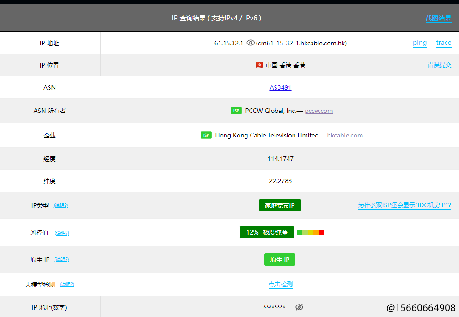Click the eye icon next to 61.15.32.1
This screenshot has height=317, width=459.
(250, 43)
